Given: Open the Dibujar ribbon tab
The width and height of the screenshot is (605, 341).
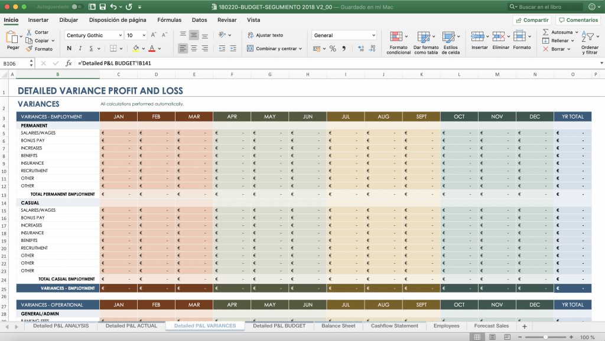Looking at the screenshot, I should point(69,20).
